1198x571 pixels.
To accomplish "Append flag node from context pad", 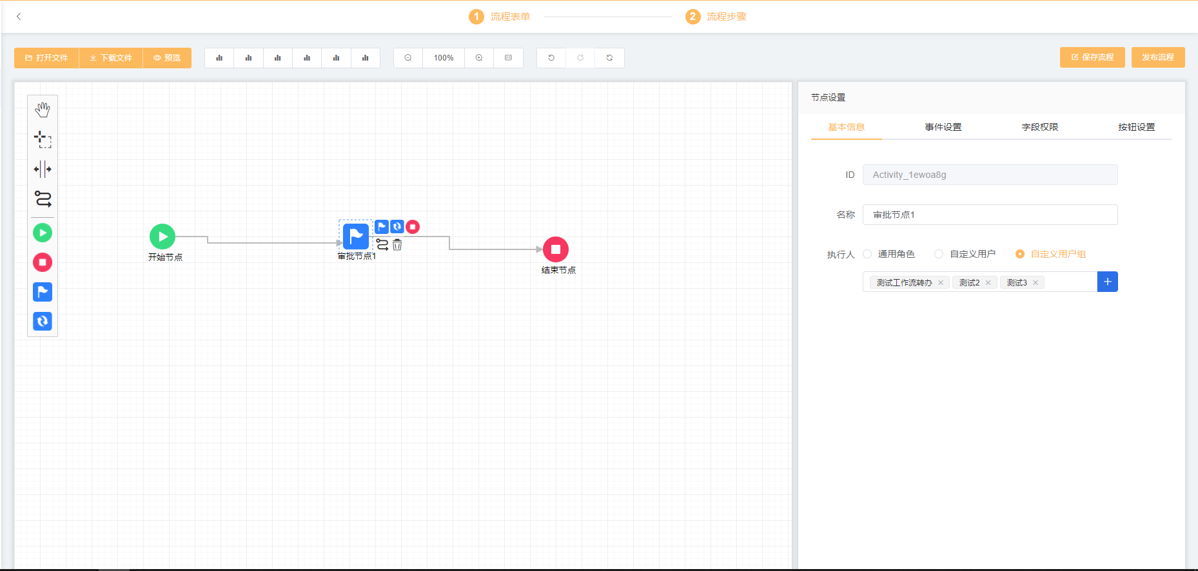I will click(382, 226).
